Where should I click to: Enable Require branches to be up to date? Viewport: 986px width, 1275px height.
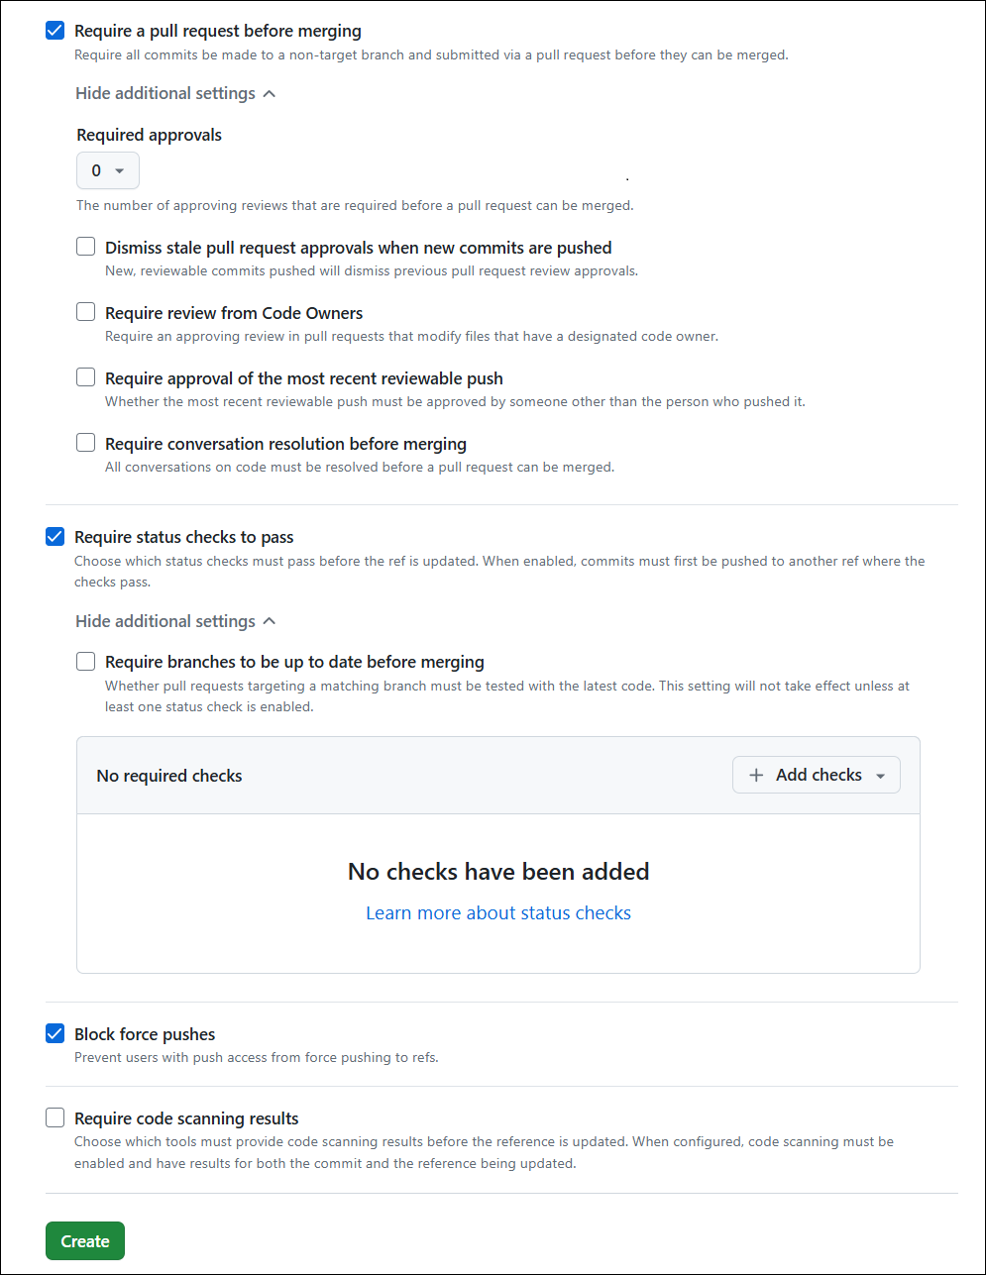tap(85, 661)
